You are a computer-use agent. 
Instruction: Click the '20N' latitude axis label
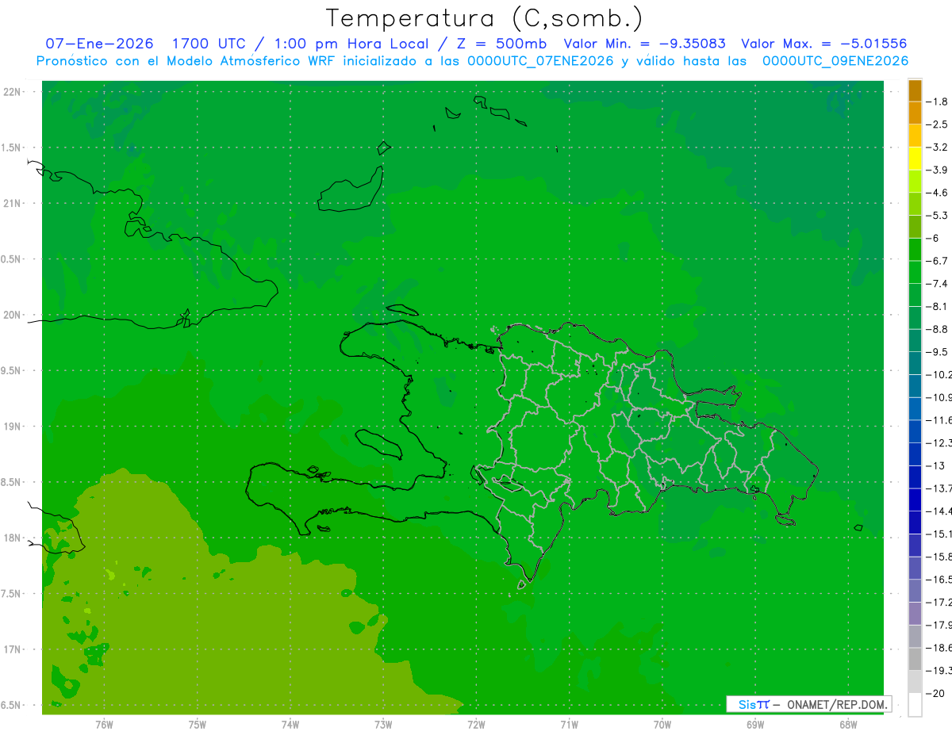click(12, 315)
